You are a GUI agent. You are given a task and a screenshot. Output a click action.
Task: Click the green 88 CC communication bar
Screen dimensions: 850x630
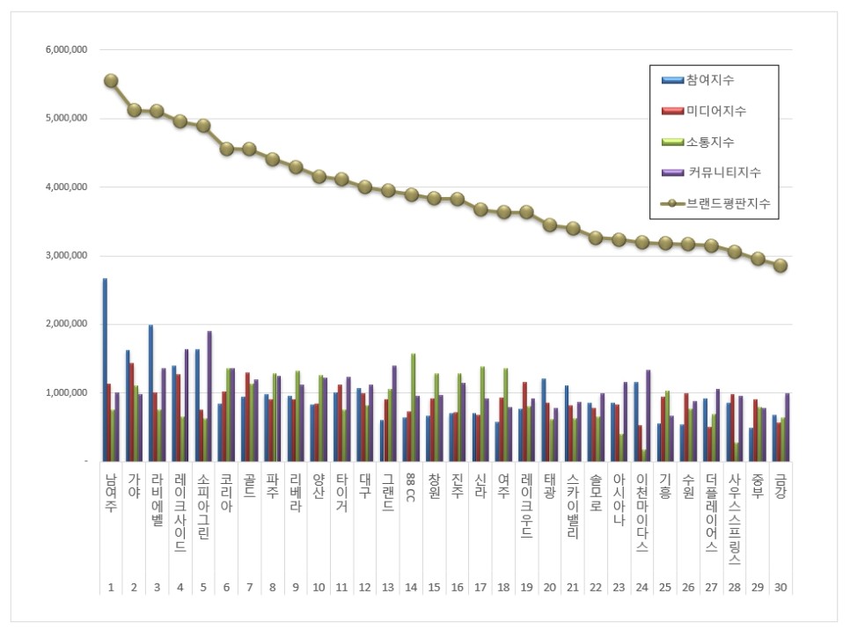click(413, 407)
